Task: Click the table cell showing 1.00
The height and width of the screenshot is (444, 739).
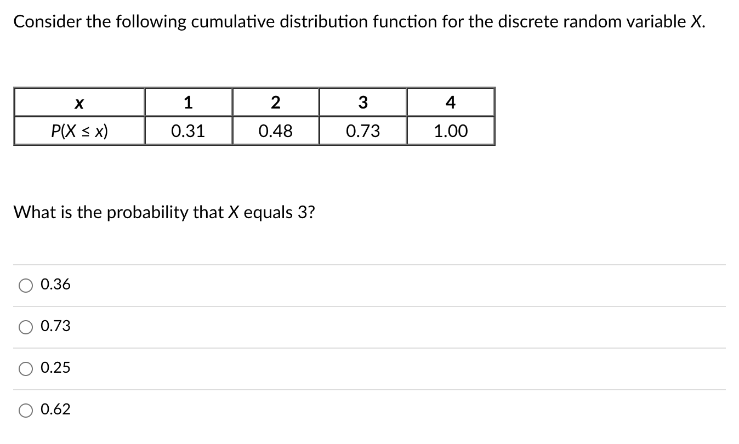Action: coord(450,131)
